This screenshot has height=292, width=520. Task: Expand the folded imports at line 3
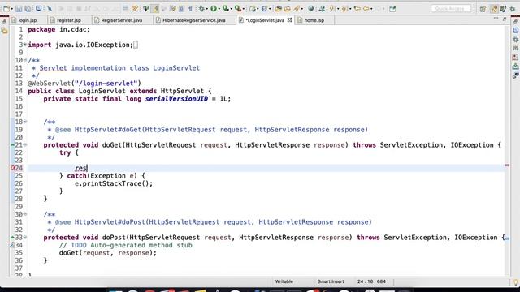click(x=25, y=45)
